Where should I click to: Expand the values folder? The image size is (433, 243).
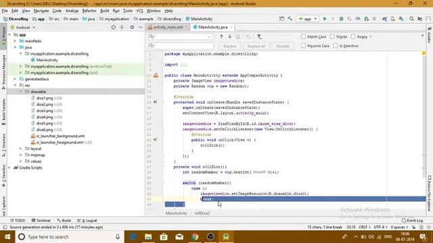(21, 161)
